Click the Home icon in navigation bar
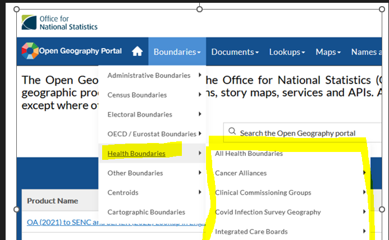This screenshot has height=240, width=389. click(137, 52)
